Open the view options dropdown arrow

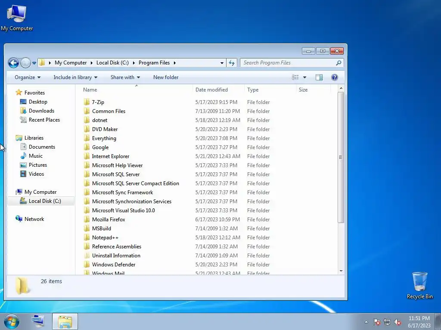pyautogui.click(x=304, y=77)
